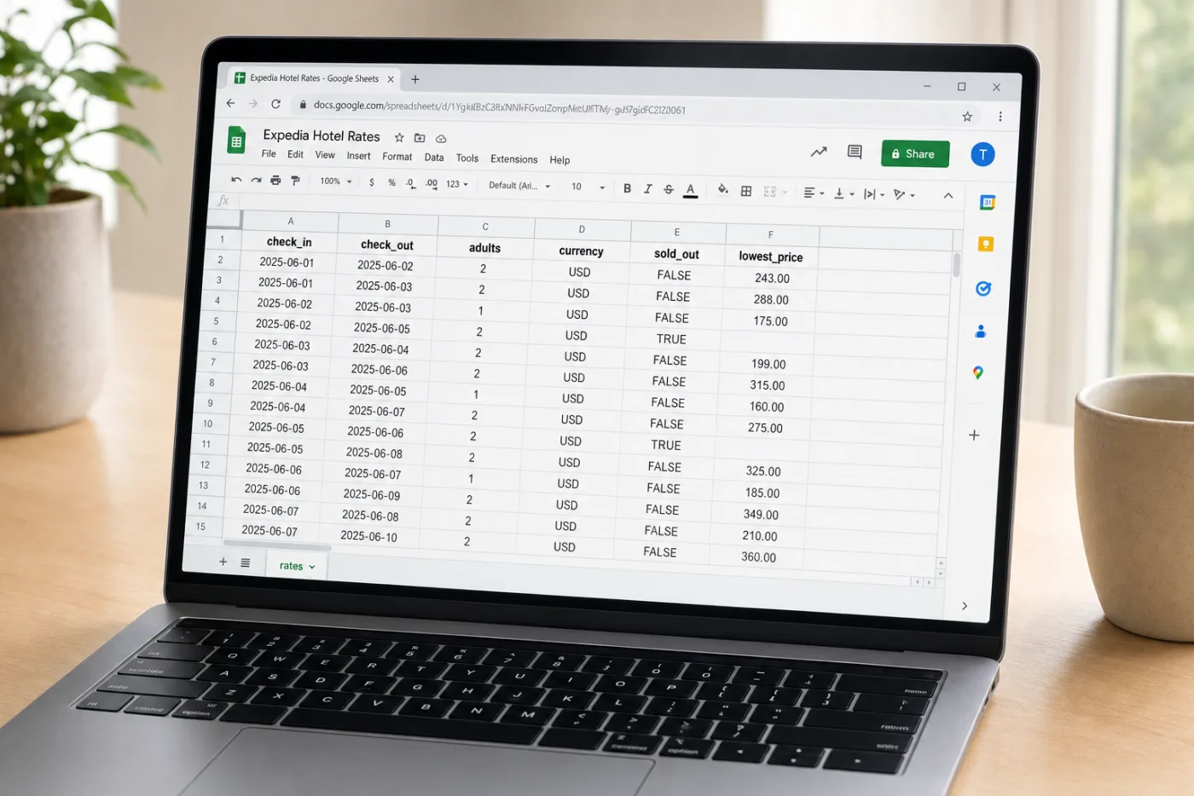Open the text color picker
The height and width of the screenshot is (796, 1194).
[x=690, y=190]
